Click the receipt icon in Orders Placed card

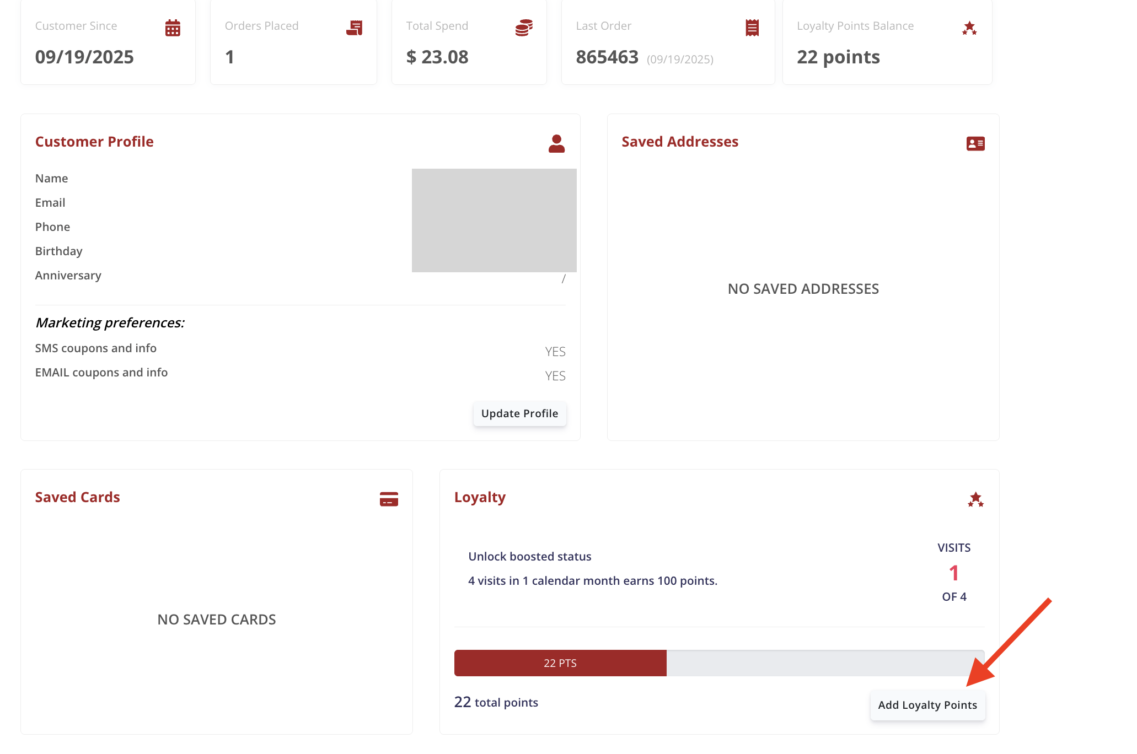click(x=355, y=28)
